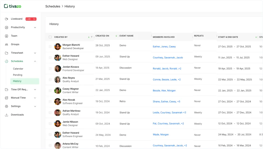Click the Productivity chart icon
263x149 pixels.
coord(6,27)
